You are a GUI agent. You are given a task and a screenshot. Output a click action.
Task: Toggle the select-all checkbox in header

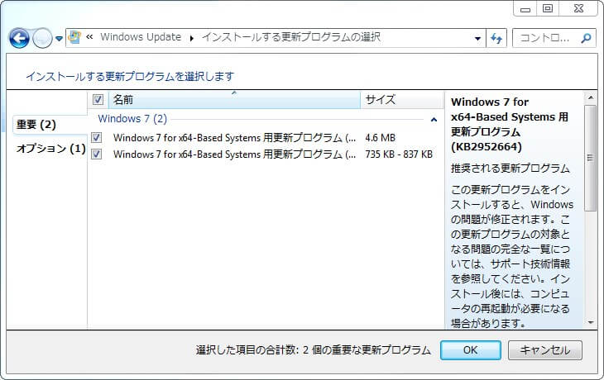[x=98, y=100]
